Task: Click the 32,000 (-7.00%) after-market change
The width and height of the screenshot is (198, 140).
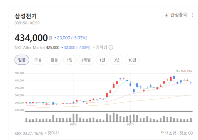Action: pyautogui.click(x=76, y=48)
